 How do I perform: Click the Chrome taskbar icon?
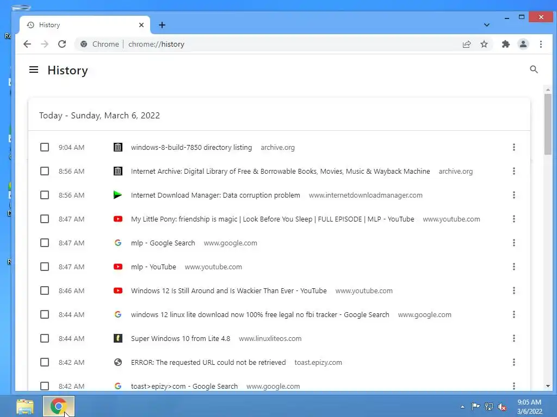coord(59,406)
